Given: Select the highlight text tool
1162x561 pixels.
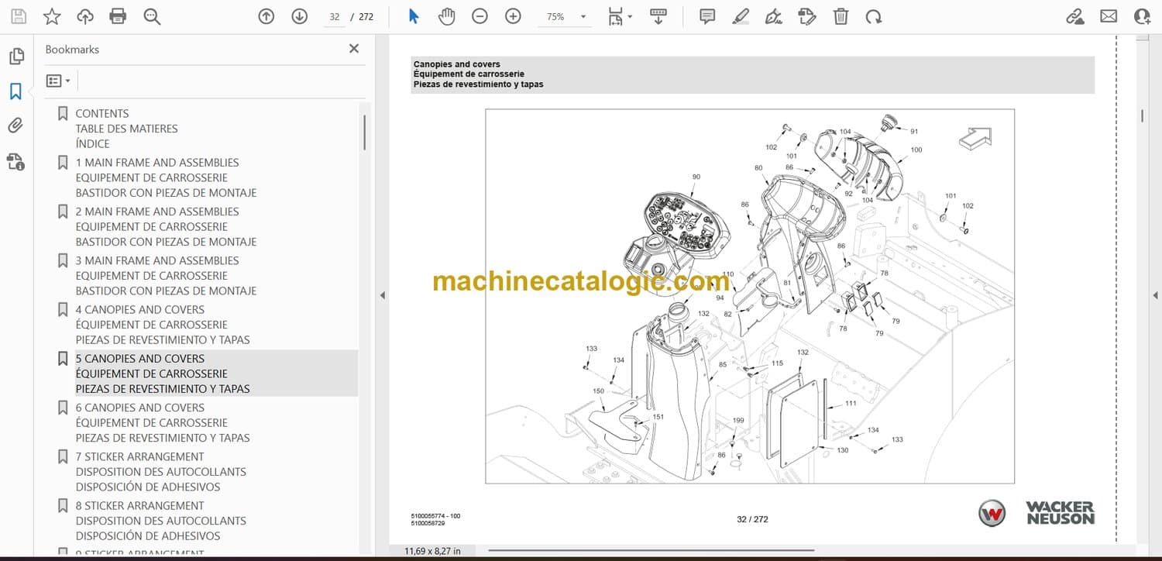Looking at the screenshot, I should [741, 16].
